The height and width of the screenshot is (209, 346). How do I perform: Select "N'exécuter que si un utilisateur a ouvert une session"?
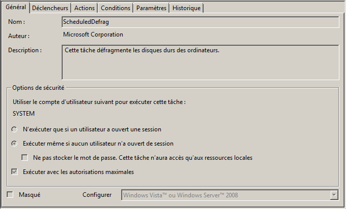(x=15, y=129)
